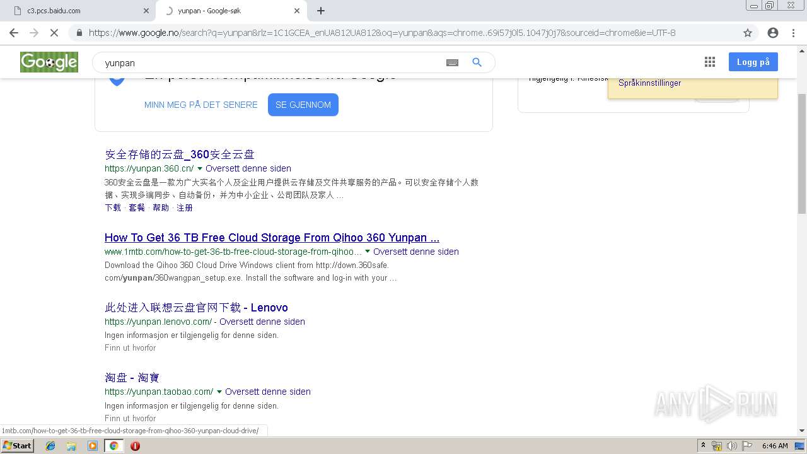807x454 pixels.
Task: Click MINN MEG PÅ DET SENERE
Action: coord(201,105)
